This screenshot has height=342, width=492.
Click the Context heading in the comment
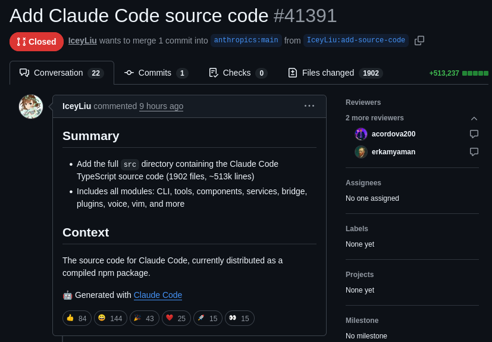pyautogui.click(x=86, y=232)
